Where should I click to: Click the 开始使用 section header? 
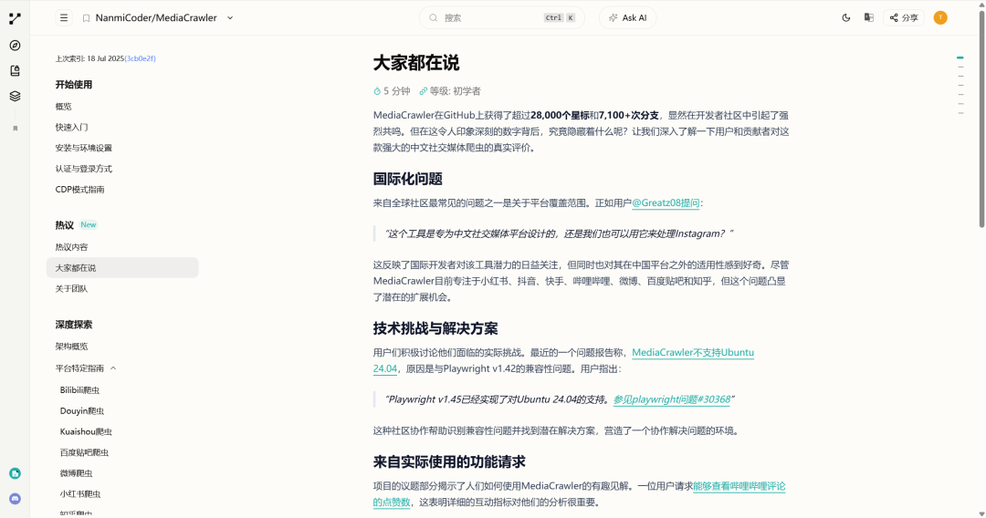(x=74, y=84)
